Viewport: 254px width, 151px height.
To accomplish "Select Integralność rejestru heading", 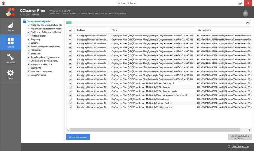I will [x=39, y=22].
